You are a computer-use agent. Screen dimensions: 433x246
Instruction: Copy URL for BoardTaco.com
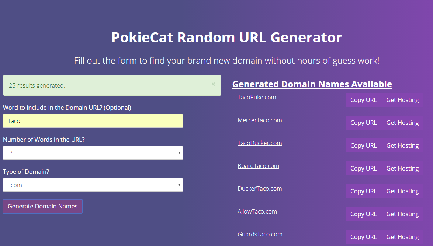coord(363,168)
